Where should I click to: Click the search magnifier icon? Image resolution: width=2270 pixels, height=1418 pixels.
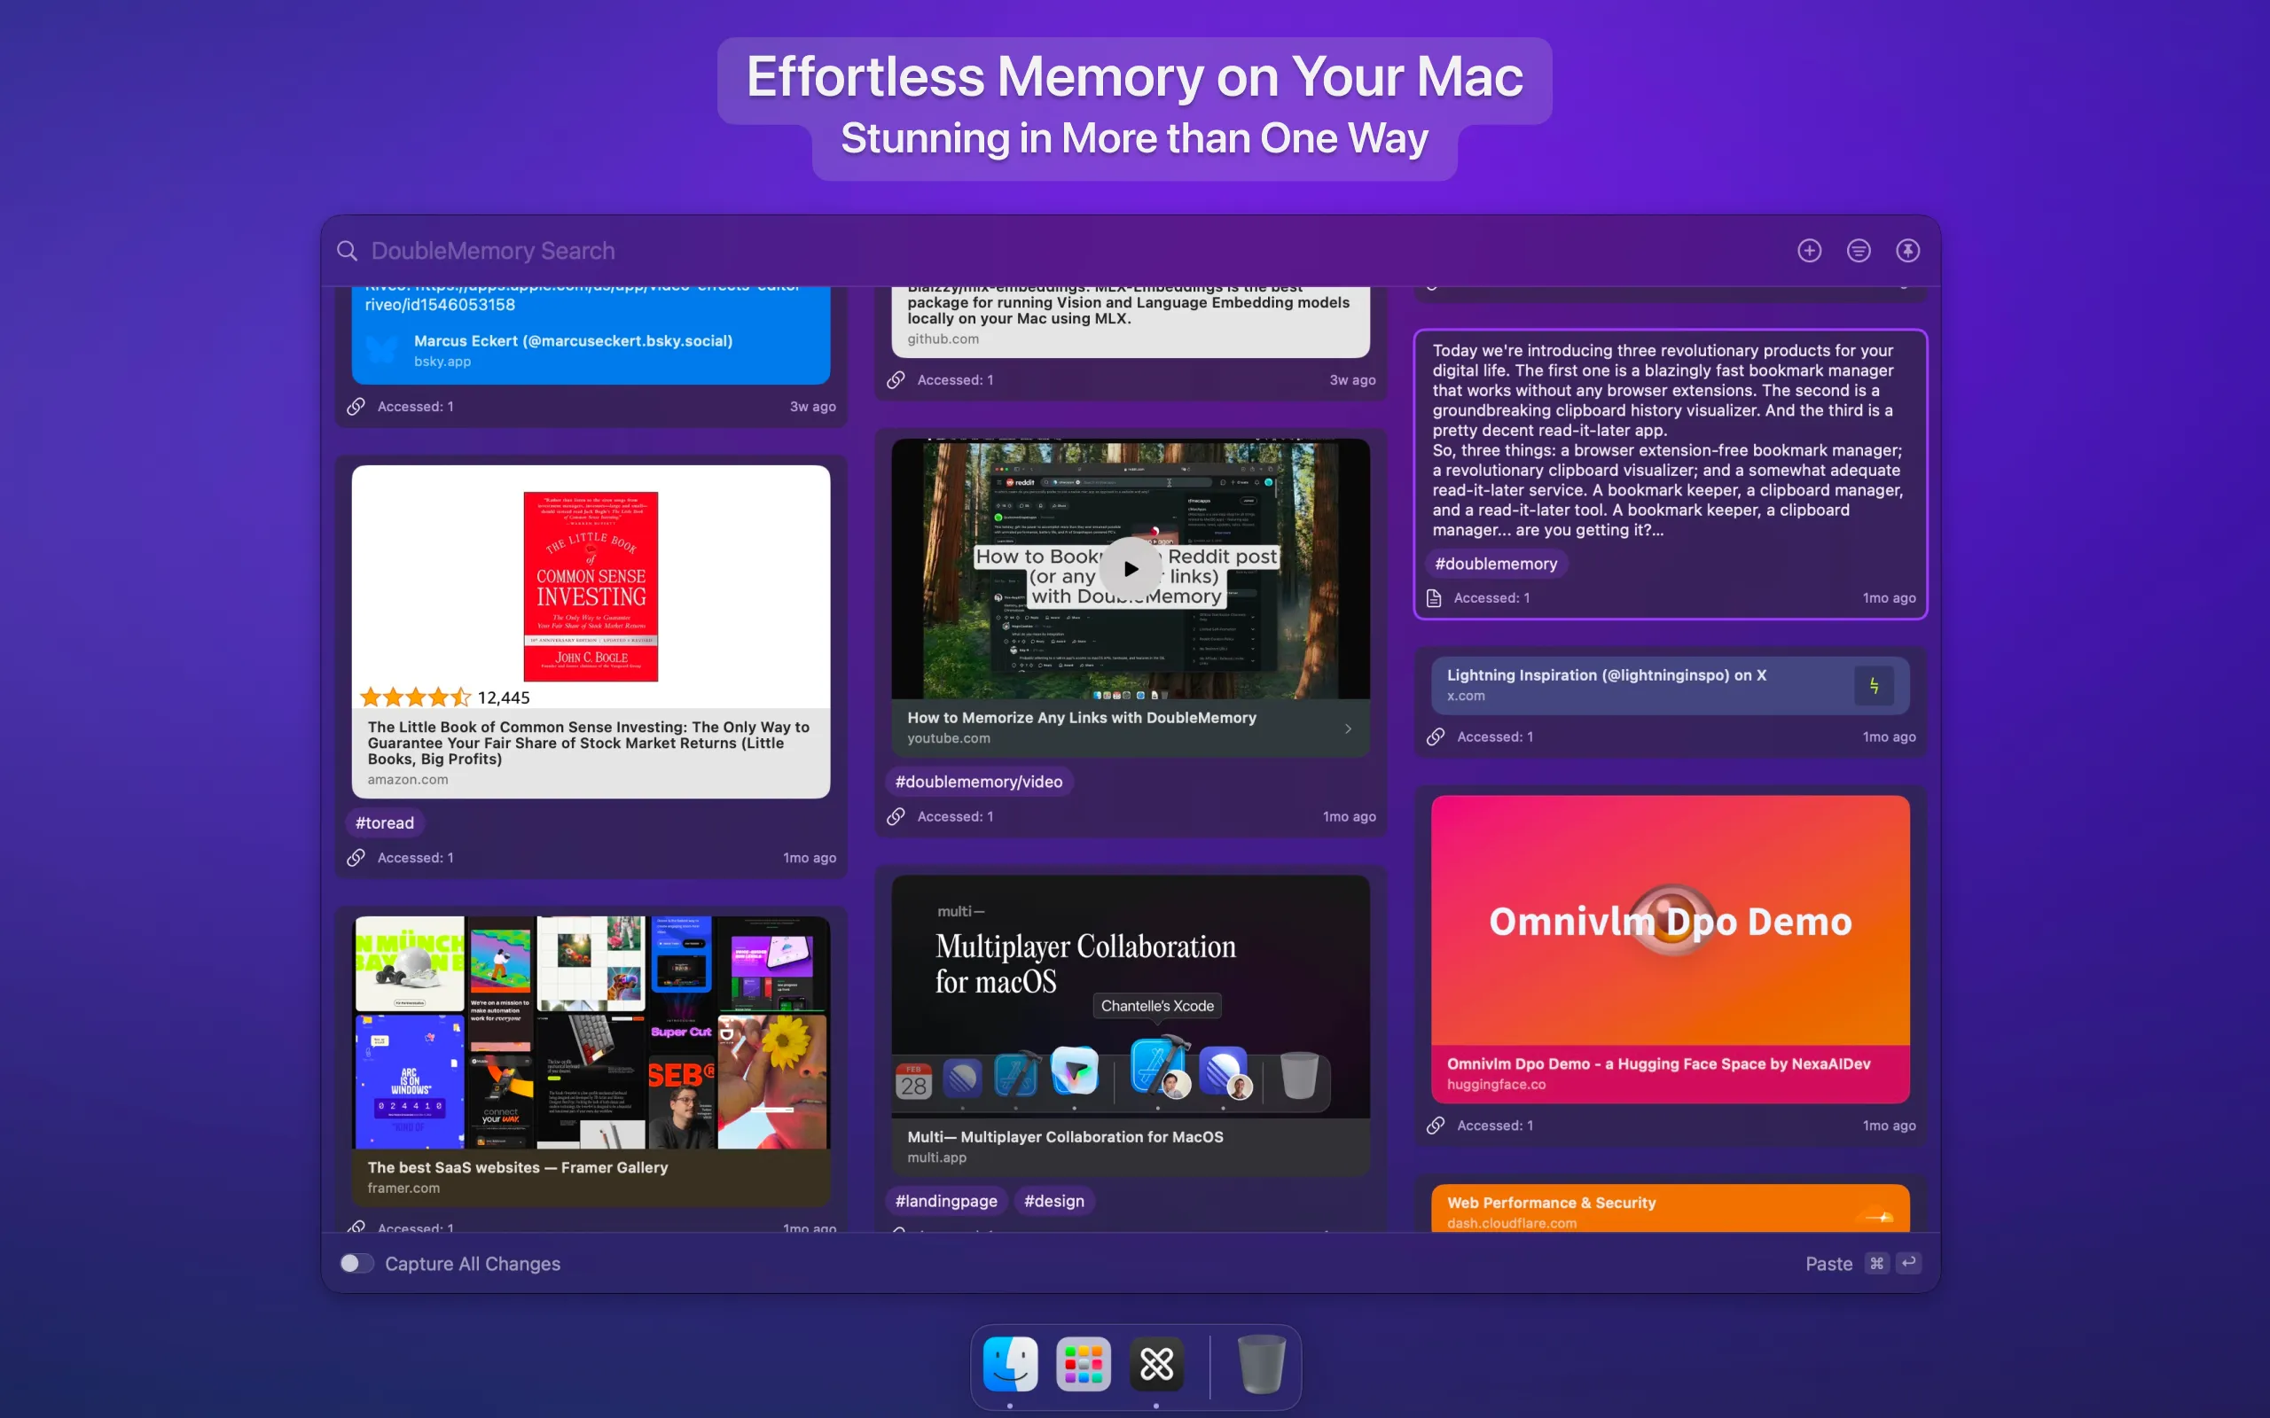coord(346,251)
